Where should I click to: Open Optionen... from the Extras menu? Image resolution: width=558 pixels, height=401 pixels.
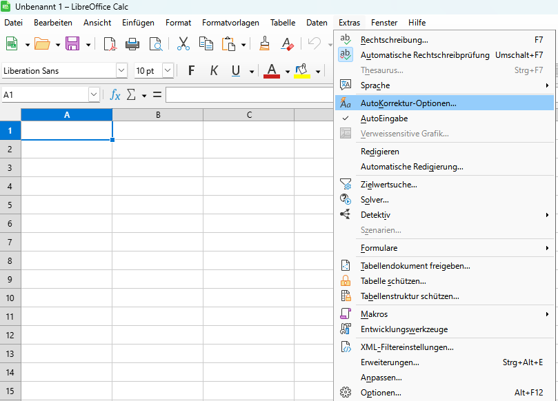380,393
